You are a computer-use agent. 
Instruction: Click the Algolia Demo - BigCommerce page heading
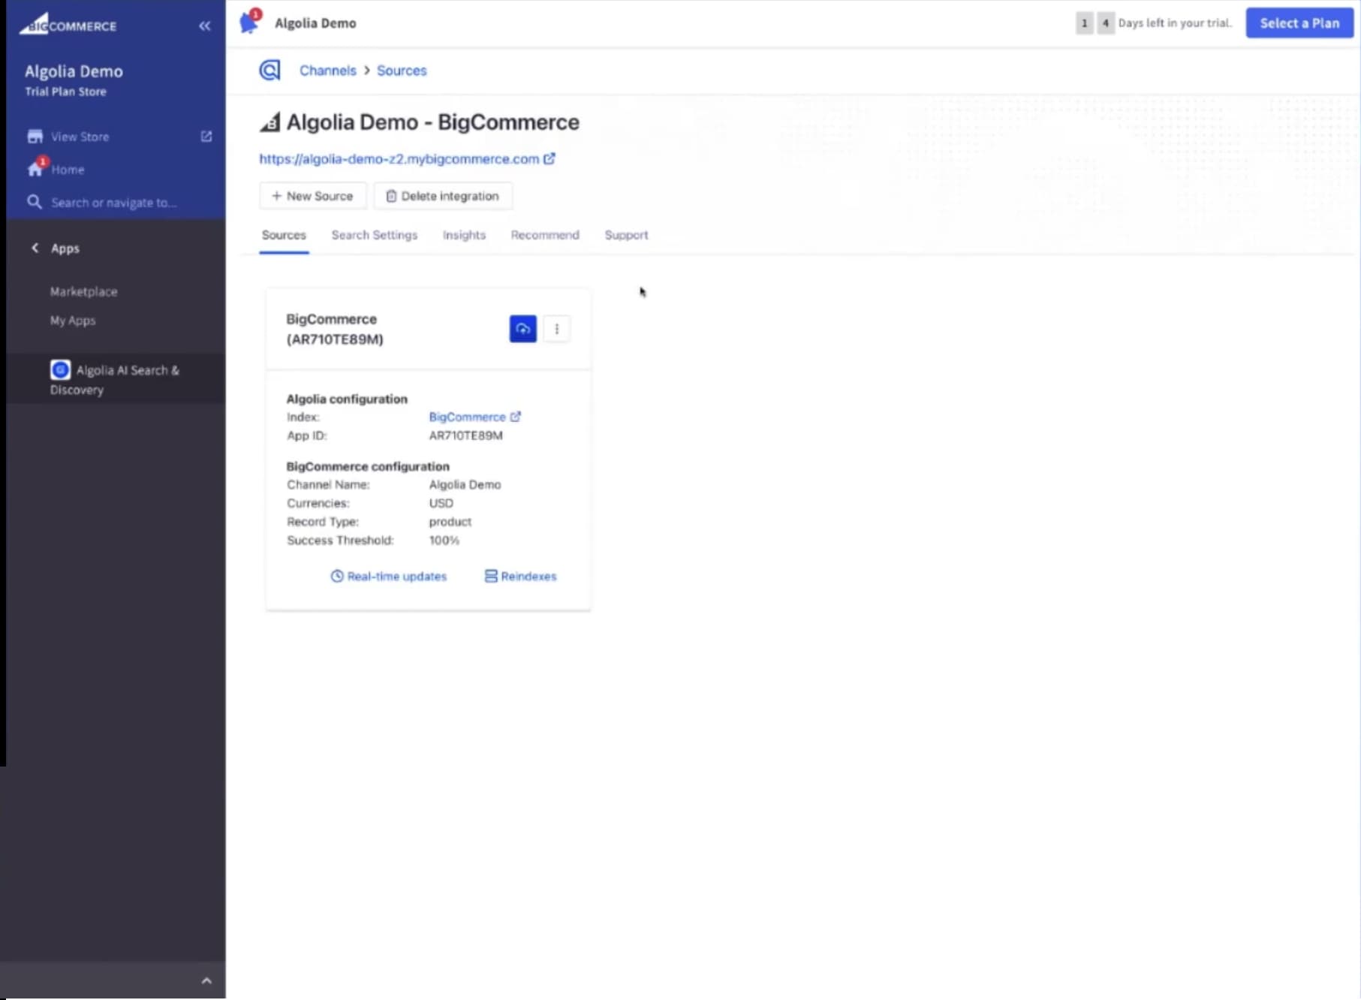tap(432, 122)
